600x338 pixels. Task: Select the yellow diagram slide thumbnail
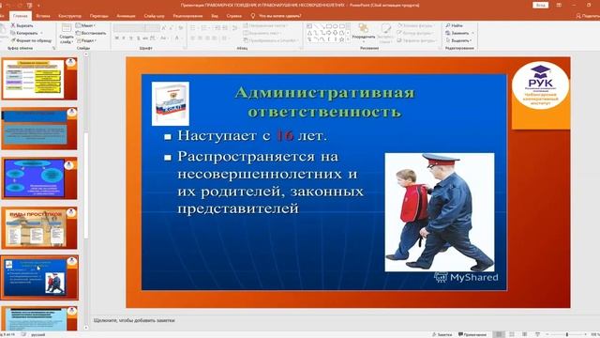coord(39,79)
